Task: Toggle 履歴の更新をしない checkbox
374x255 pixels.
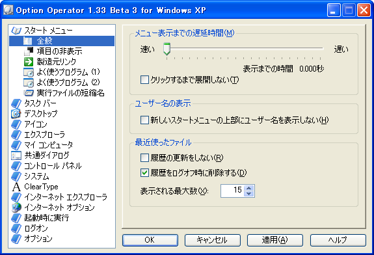Action: coord(144,157)
